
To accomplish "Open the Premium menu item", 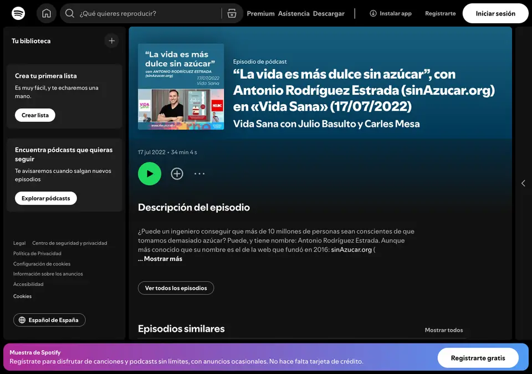I will click(x=260, y=14).
